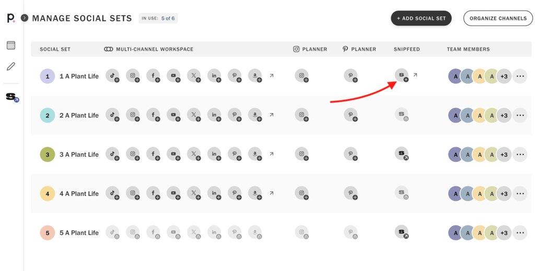Click the Organize Channels button
539x271 pixels.
pos(498,18)
